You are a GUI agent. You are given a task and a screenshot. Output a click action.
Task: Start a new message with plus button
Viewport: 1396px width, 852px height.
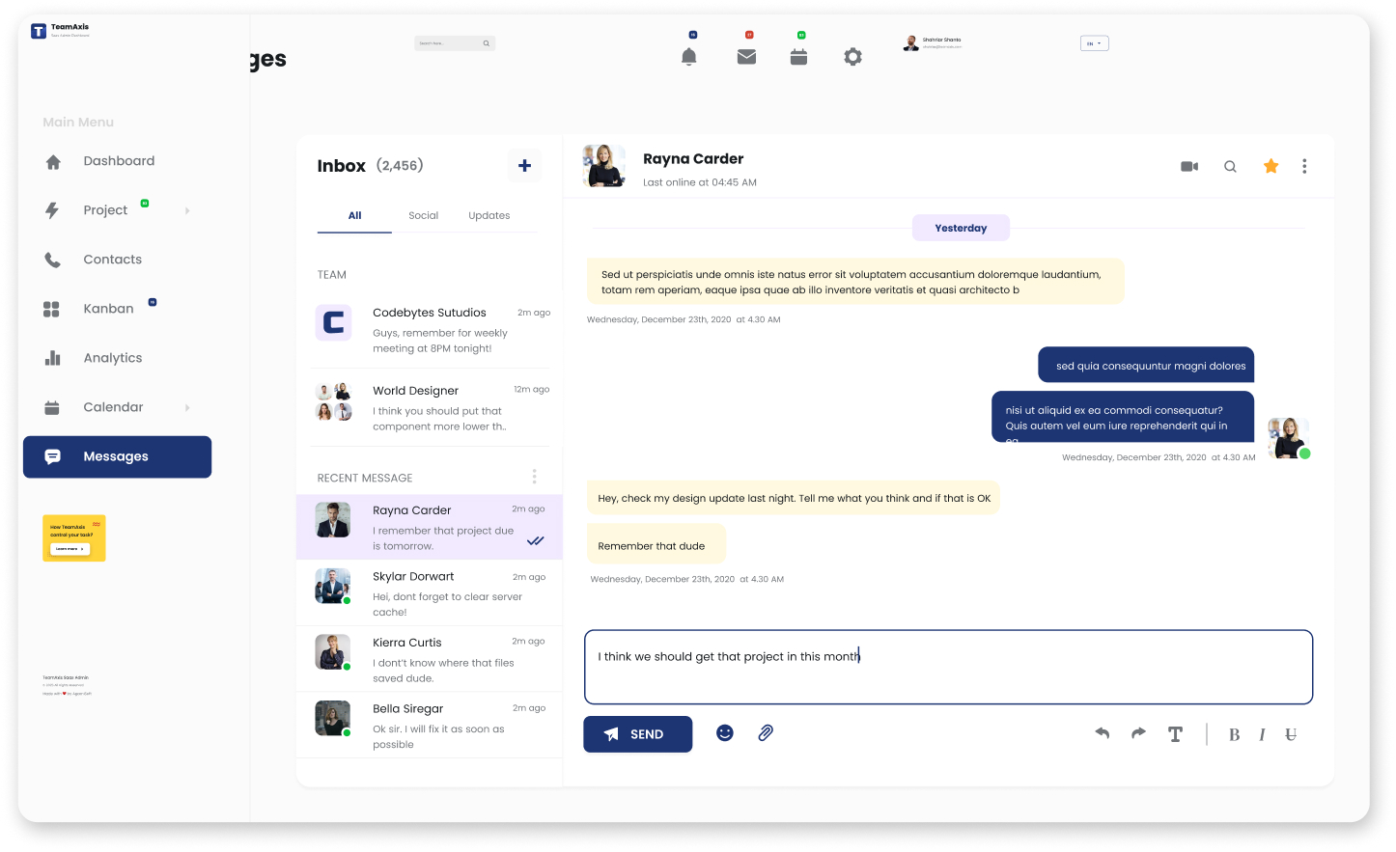pyautogui.click(x=524, y=166)
